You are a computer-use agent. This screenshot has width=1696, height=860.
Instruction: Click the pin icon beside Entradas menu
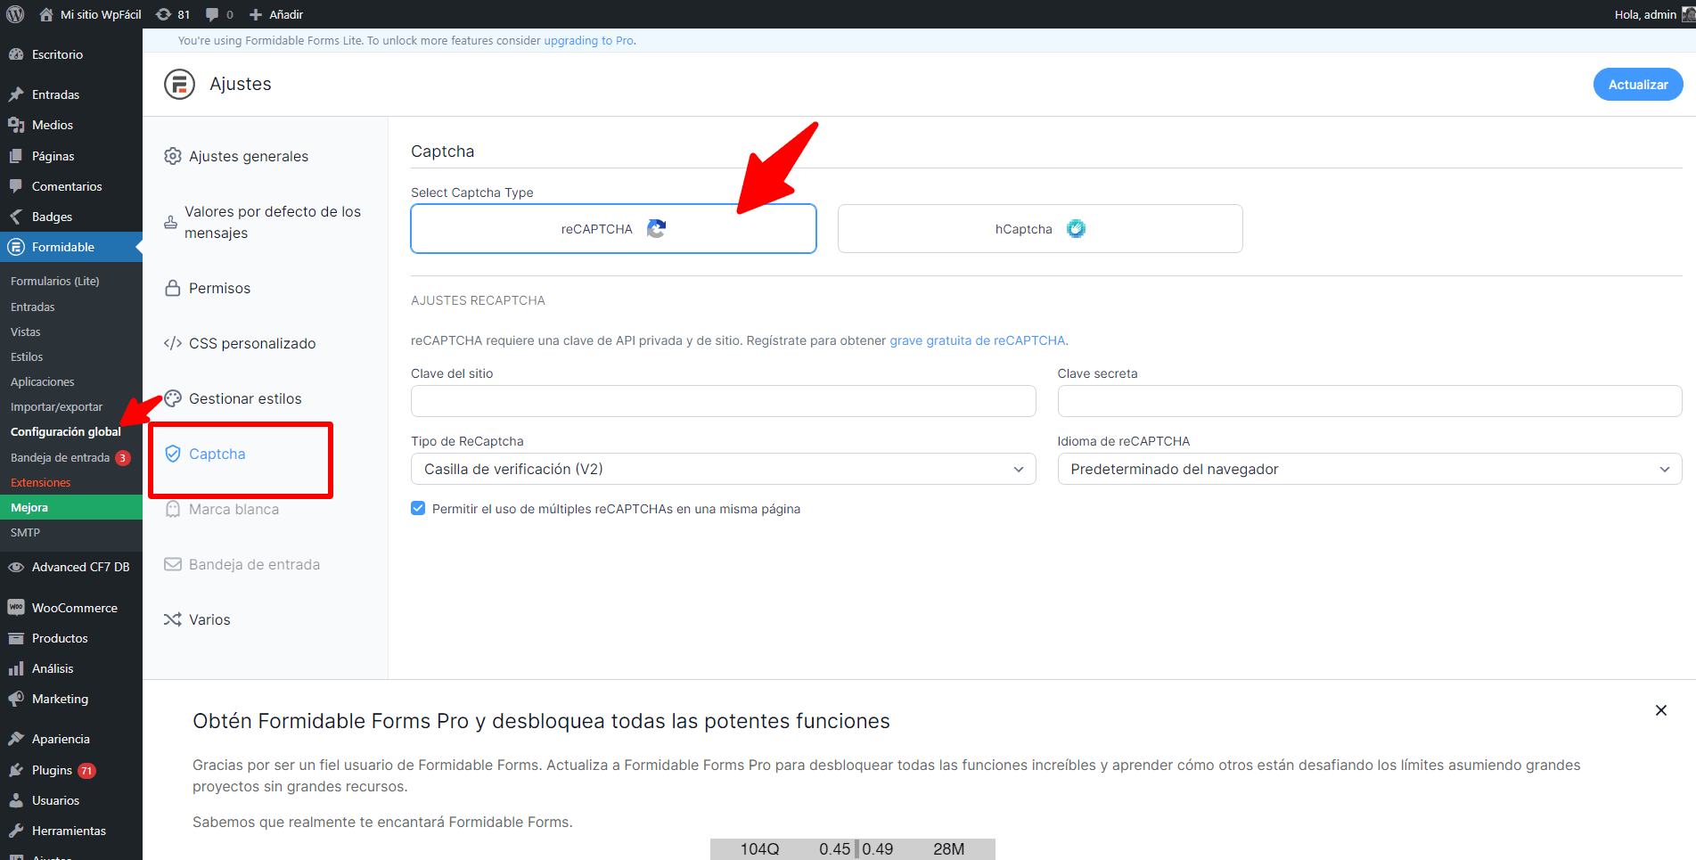click(x=16, y=94)
